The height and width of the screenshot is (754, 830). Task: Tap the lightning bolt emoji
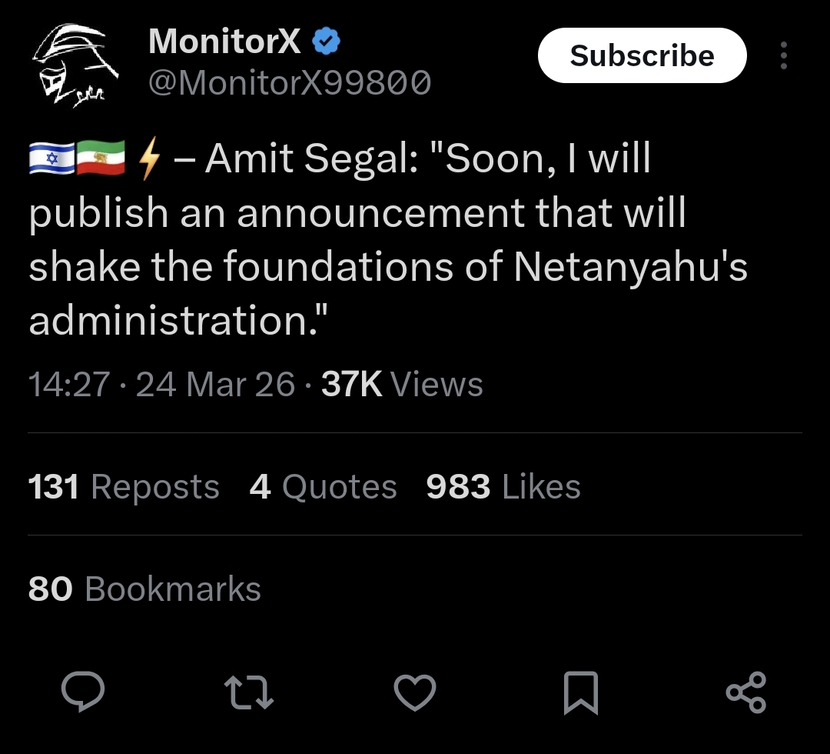click(x=148, y=159)
